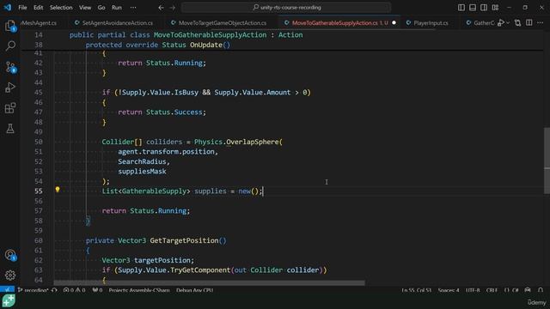
Task: Click the unsaved dot to close current tab
Action: pyautogui.click(x=394, y=23)
